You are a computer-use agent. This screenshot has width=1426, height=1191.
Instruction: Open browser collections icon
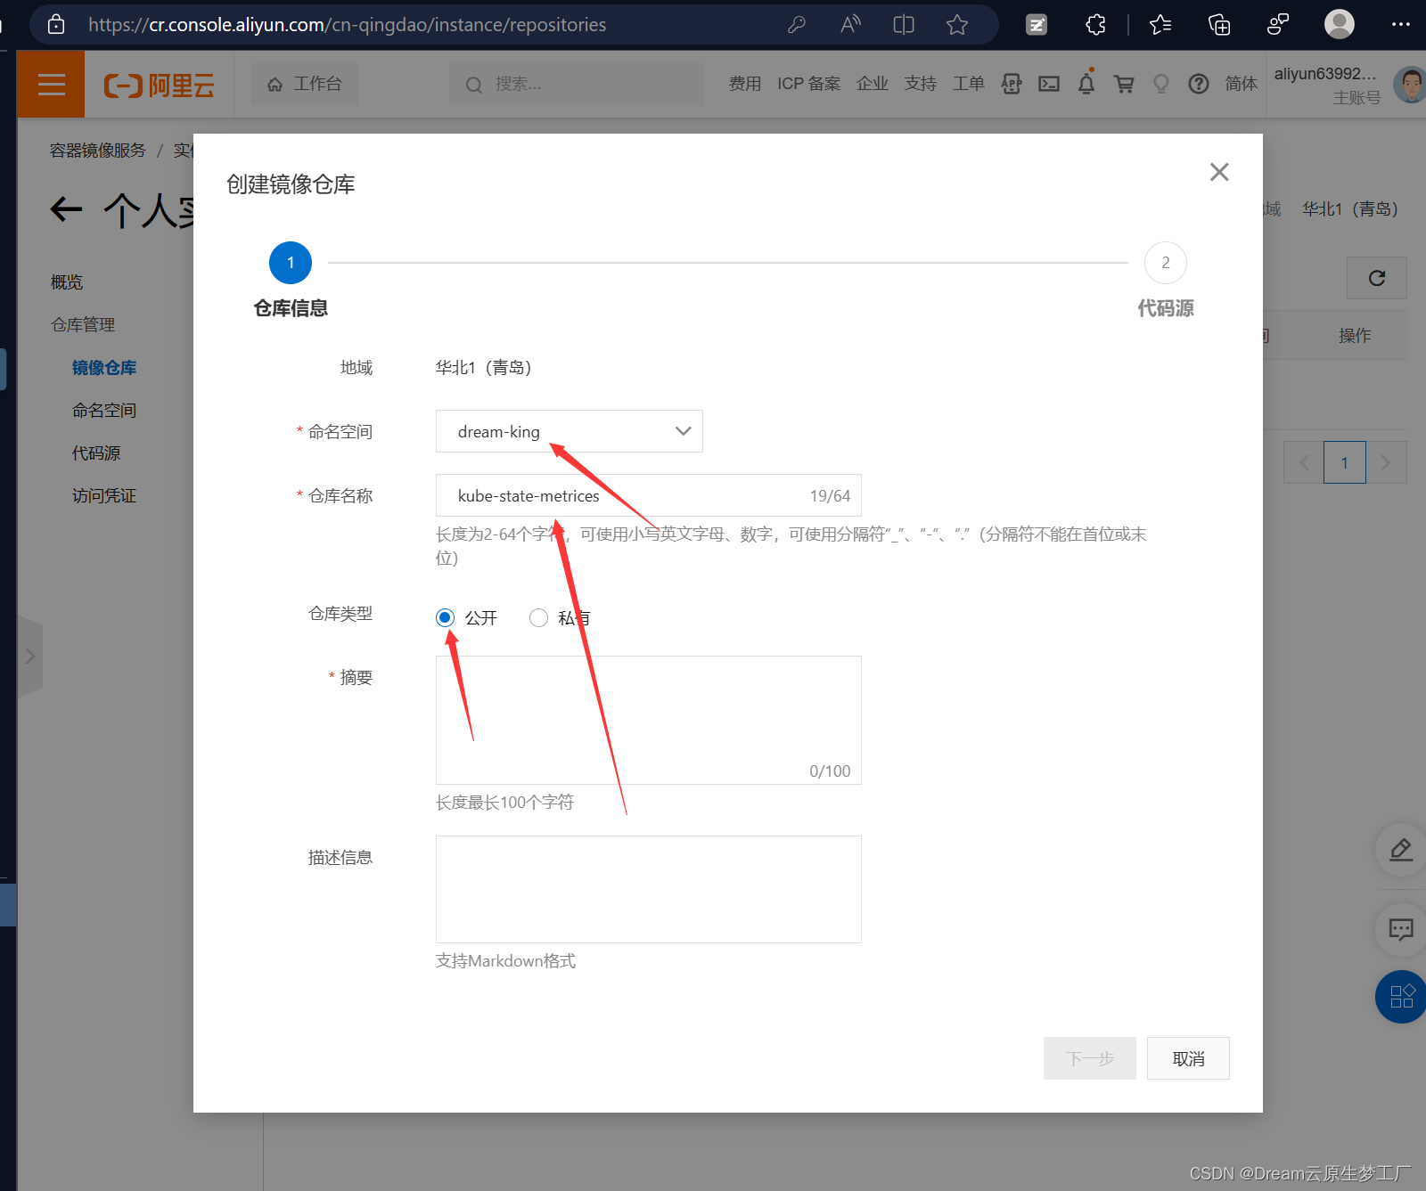pos(1219,25)
